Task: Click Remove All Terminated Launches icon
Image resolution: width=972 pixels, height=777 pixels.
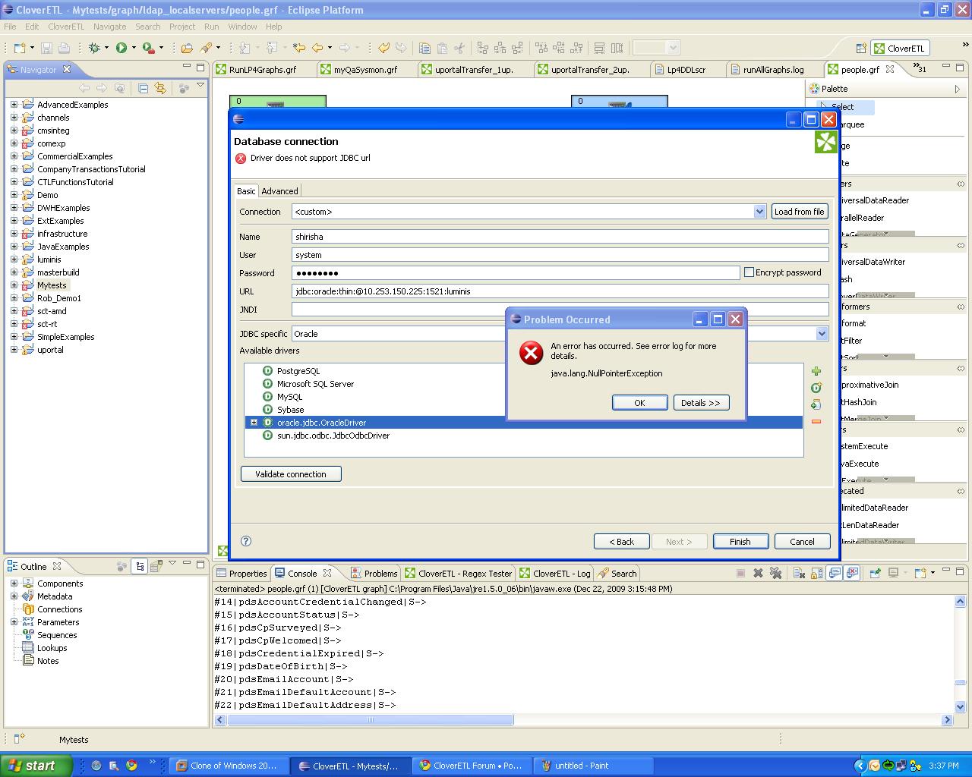Action: point(775,574)
